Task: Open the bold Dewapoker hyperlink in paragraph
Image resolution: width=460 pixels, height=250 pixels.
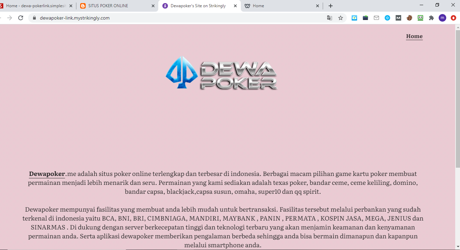Action: pos(47,174)
